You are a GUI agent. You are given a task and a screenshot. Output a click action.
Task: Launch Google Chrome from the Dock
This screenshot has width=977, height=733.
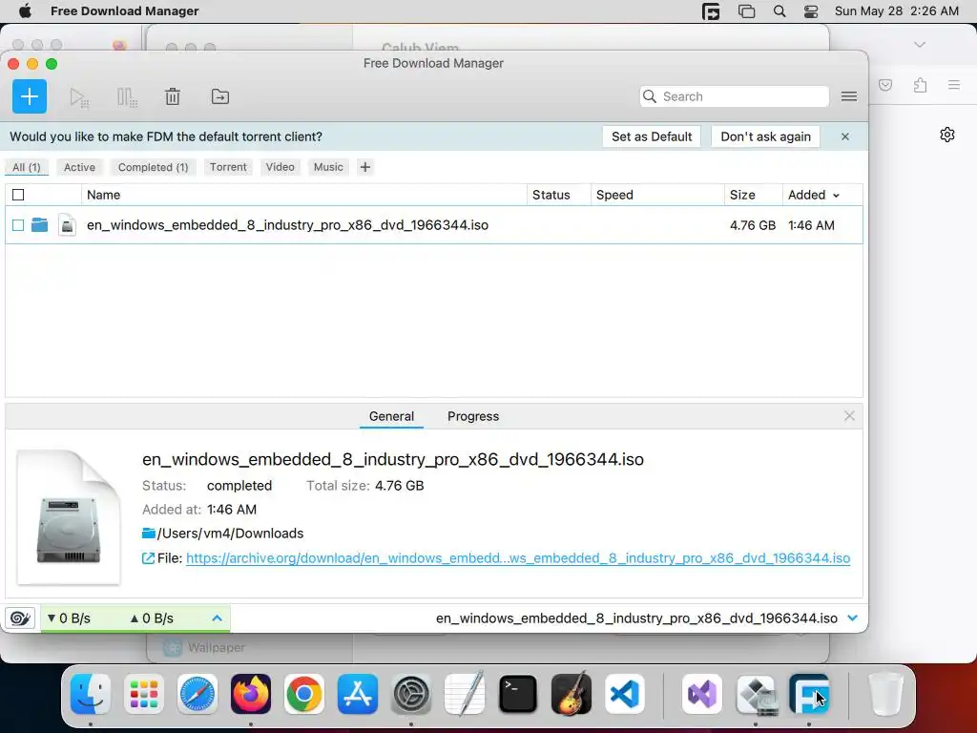(x=304, y=694)
